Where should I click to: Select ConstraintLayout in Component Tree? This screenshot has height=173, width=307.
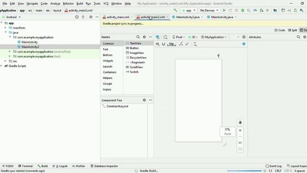117,106
